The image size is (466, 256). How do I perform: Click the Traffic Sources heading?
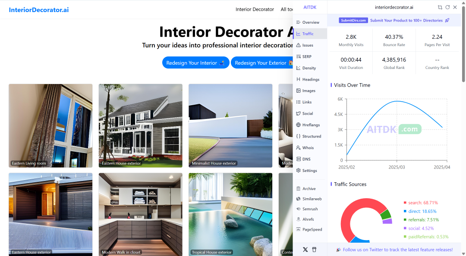350,184
